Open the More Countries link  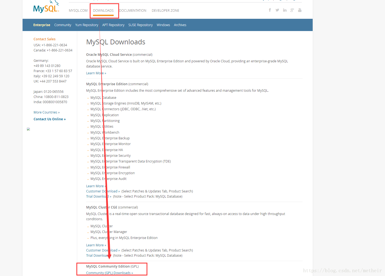tap(46, 112)
